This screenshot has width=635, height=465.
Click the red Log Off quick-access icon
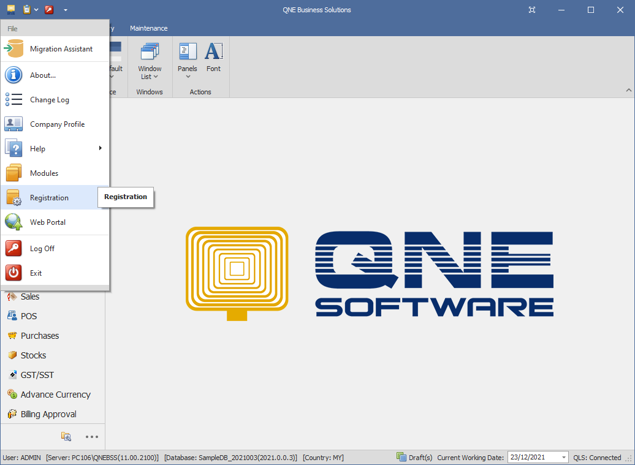50,10
